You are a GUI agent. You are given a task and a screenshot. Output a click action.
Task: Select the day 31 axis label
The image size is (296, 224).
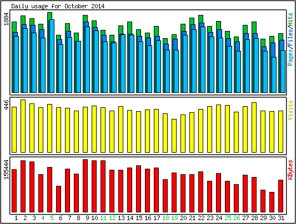click(281, 218)
